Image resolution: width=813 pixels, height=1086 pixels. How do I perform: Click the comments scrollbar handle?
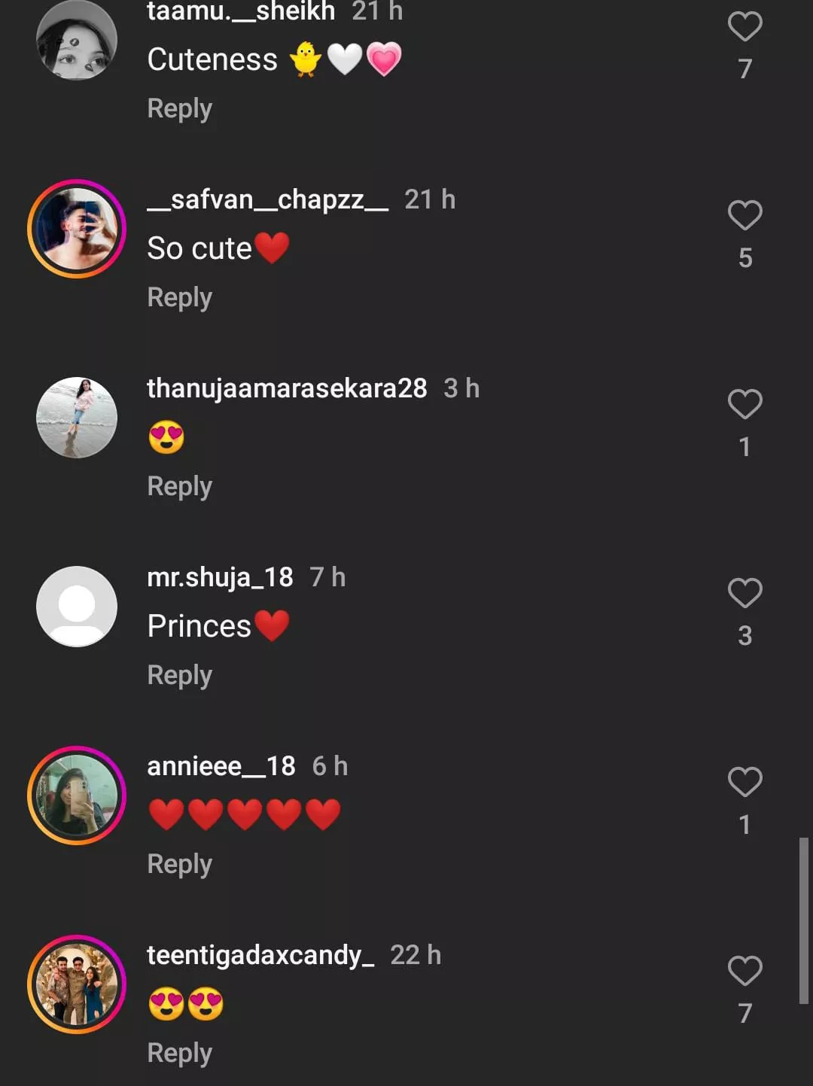803,920
